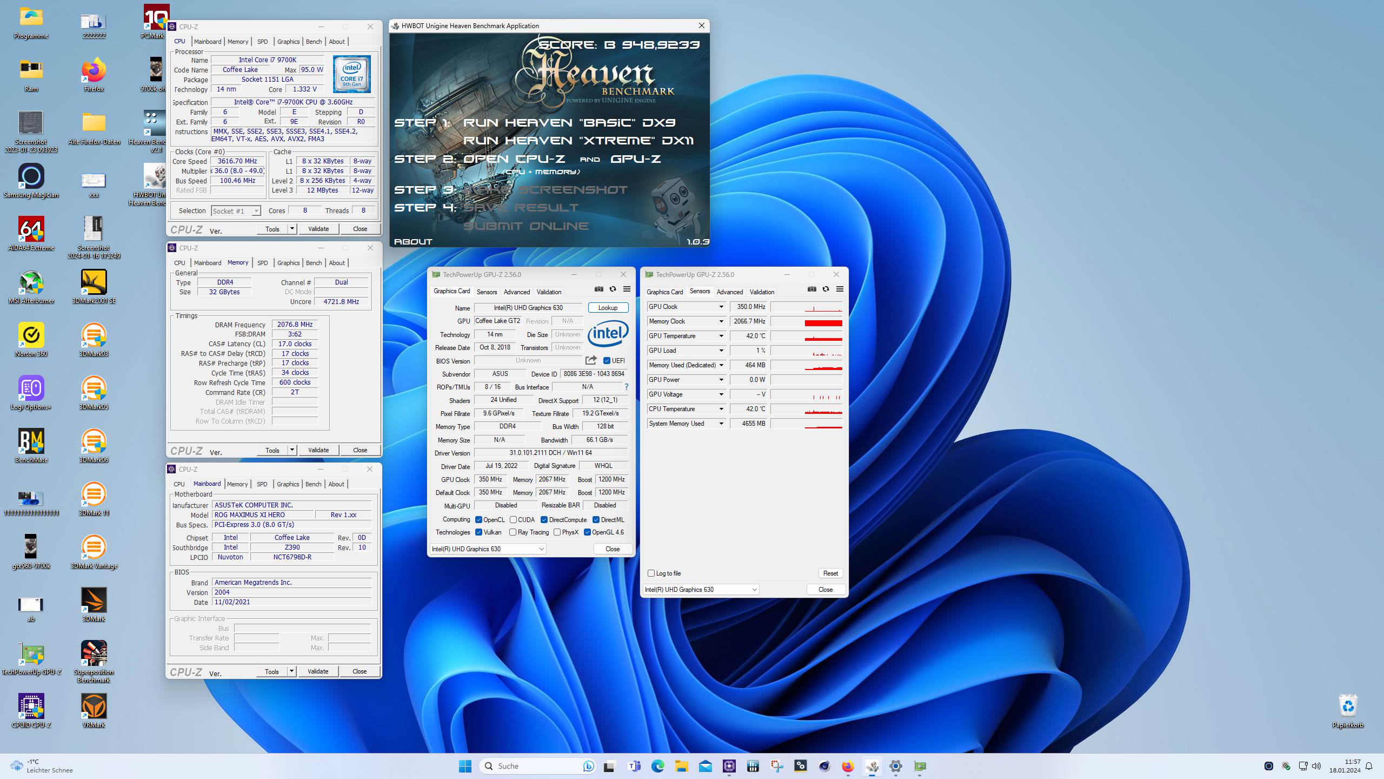Open AIDA64 Extreme desktop icon

coord(31,234)
